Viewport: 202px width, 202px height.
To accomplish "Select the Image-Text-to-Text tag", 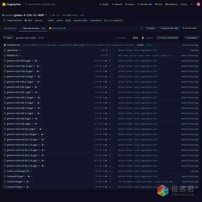I will 13,20.
